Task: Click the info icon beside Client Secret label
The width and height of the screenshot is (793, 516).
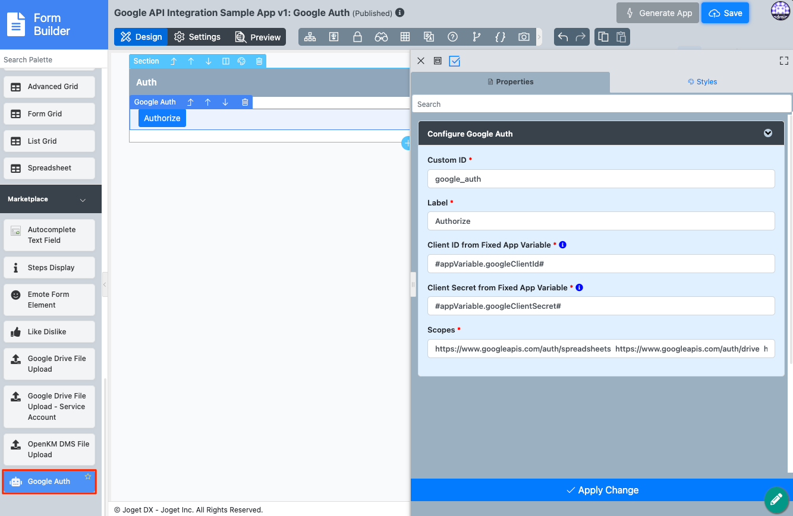Action: pyautogui.click(x=580, y=287)
